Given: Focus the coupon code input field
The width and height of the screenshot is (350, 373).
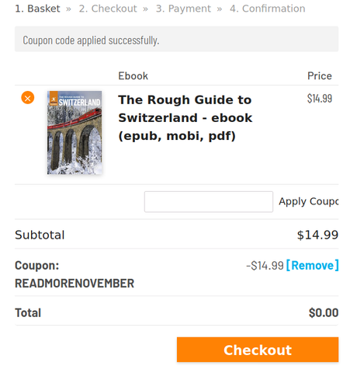Looking at the screenshot, I should (209, 202).
